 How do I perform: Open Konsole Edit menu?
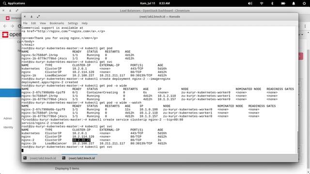tap(33, 23)
